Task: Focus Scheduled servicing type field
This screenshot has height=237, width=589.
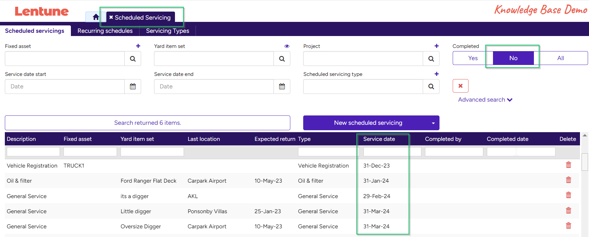Action: pyautogui.click(x=363, y=87)
